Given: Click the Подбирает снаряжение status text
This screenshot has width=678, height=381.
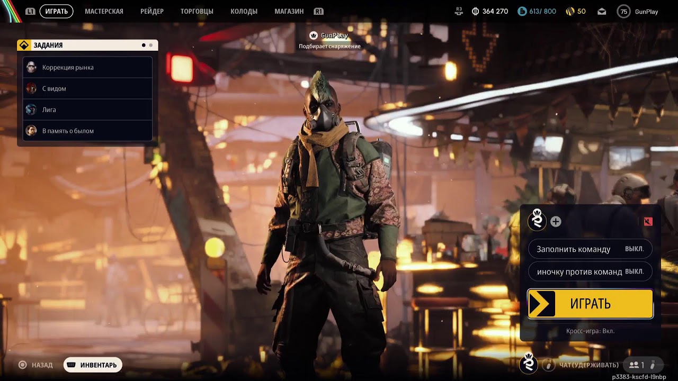Looking at the screenshot, I should [329, 46].
